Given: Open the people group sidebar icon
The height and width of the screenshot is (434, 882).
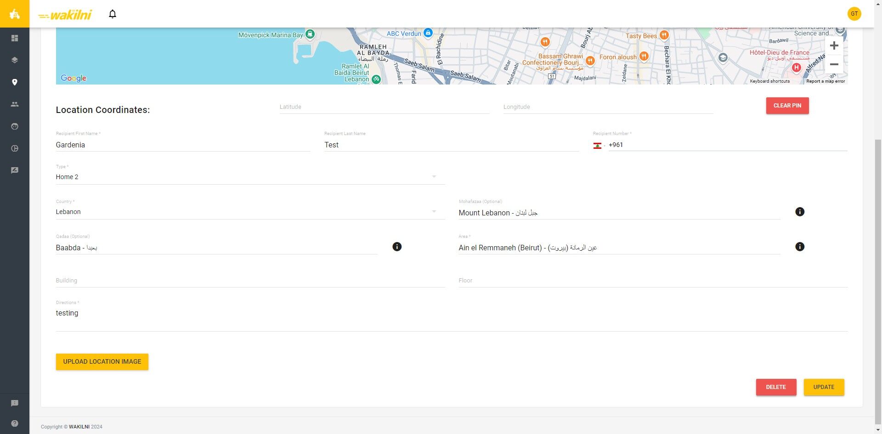Looking at the screenshot, I should (15, 104).
